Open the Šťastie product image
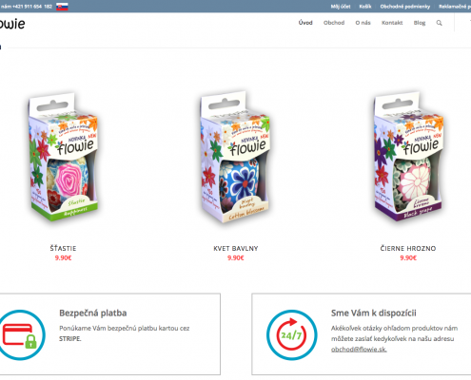Image resolution: width=471 pixels, height=380 pixels. point(63,157)
